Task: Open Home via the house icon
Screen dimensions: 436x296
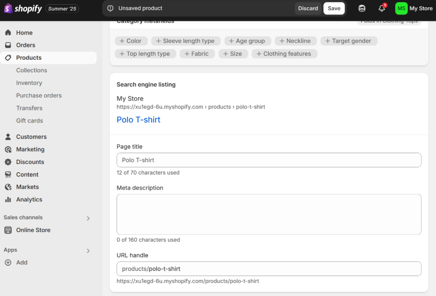Action: [x=9, y=32]
